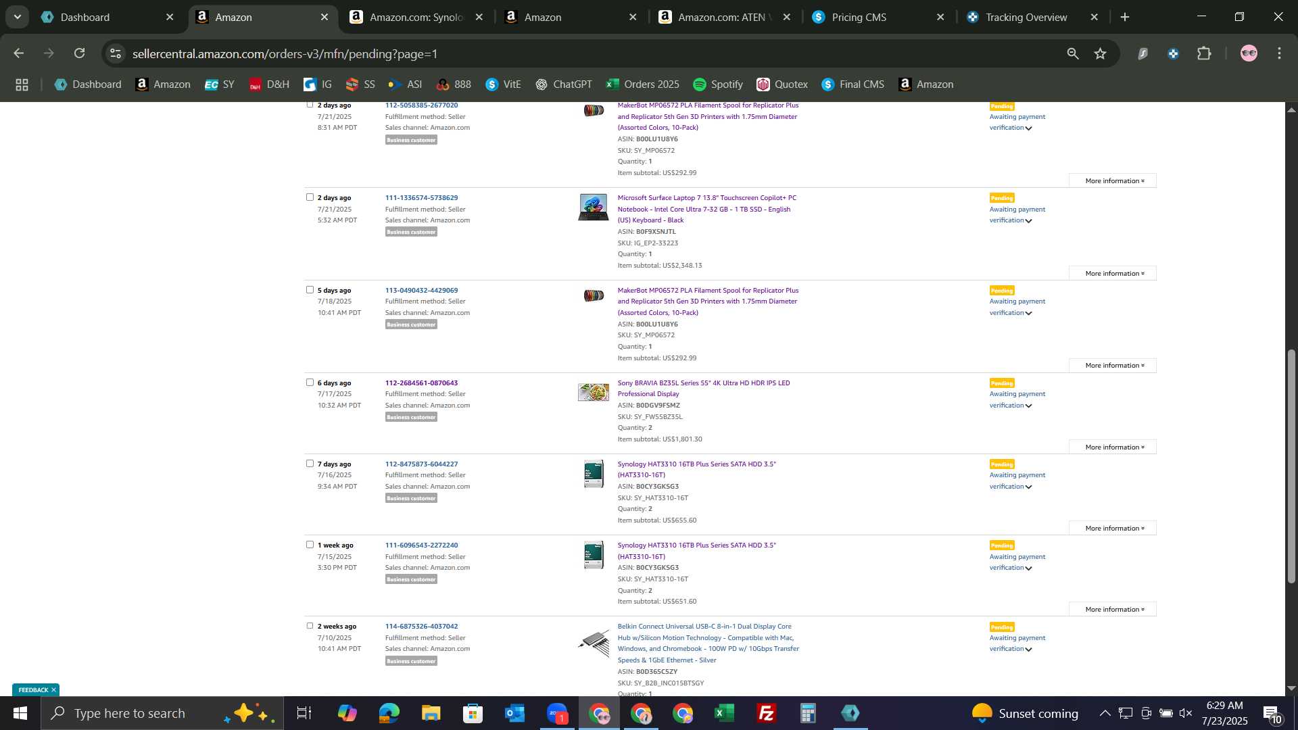Viewport: 1298px width, 730px height.
Task: Select order 111-1336574-5738629 checkbox
Action: [310, 197]
